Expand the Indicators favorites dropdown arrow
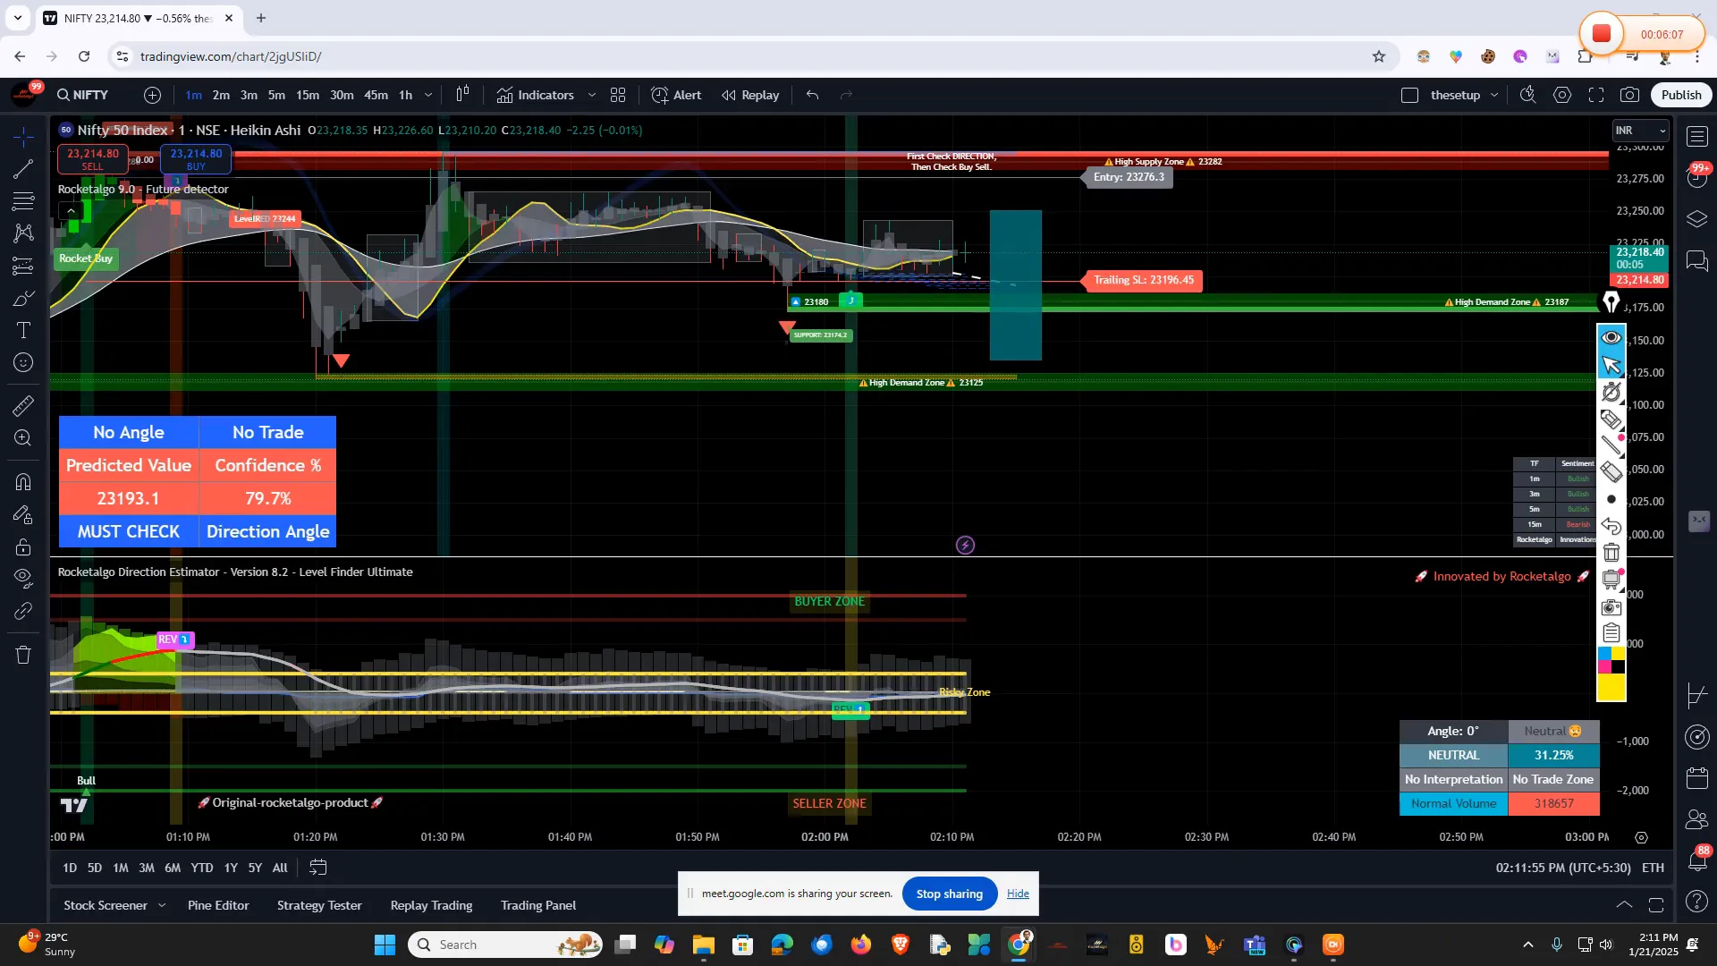The width and height of the screenshot is (1717, 966). [592, 95]
